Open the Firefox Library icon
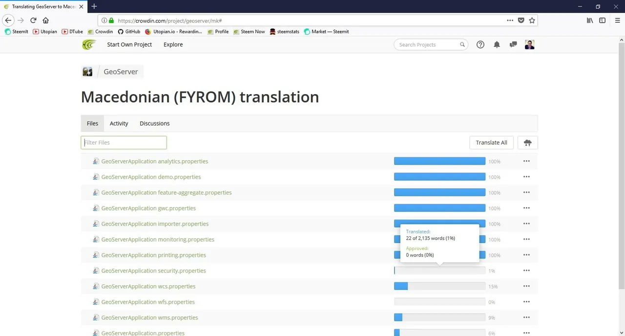The height and width of the screenshot is (336, 625). 590,21
